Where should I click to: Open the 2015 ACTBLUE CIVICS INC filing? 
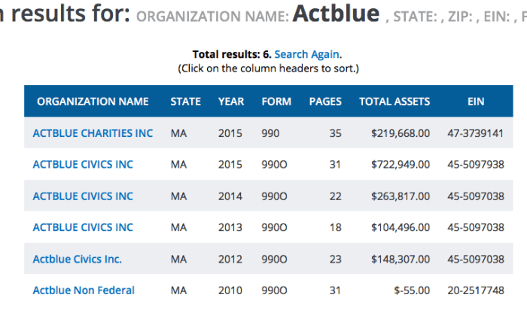[83, 165]
